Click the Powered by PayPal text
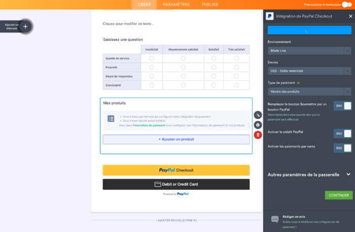This screenshot has width=355, height=232. coord(176,194)
